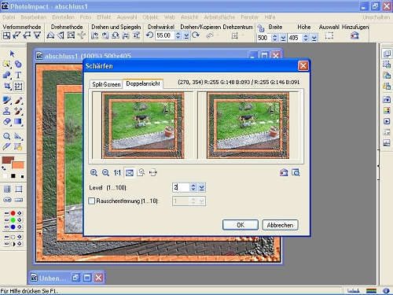
Task: Select the Crop tool
Action: (x=7, y=86)
